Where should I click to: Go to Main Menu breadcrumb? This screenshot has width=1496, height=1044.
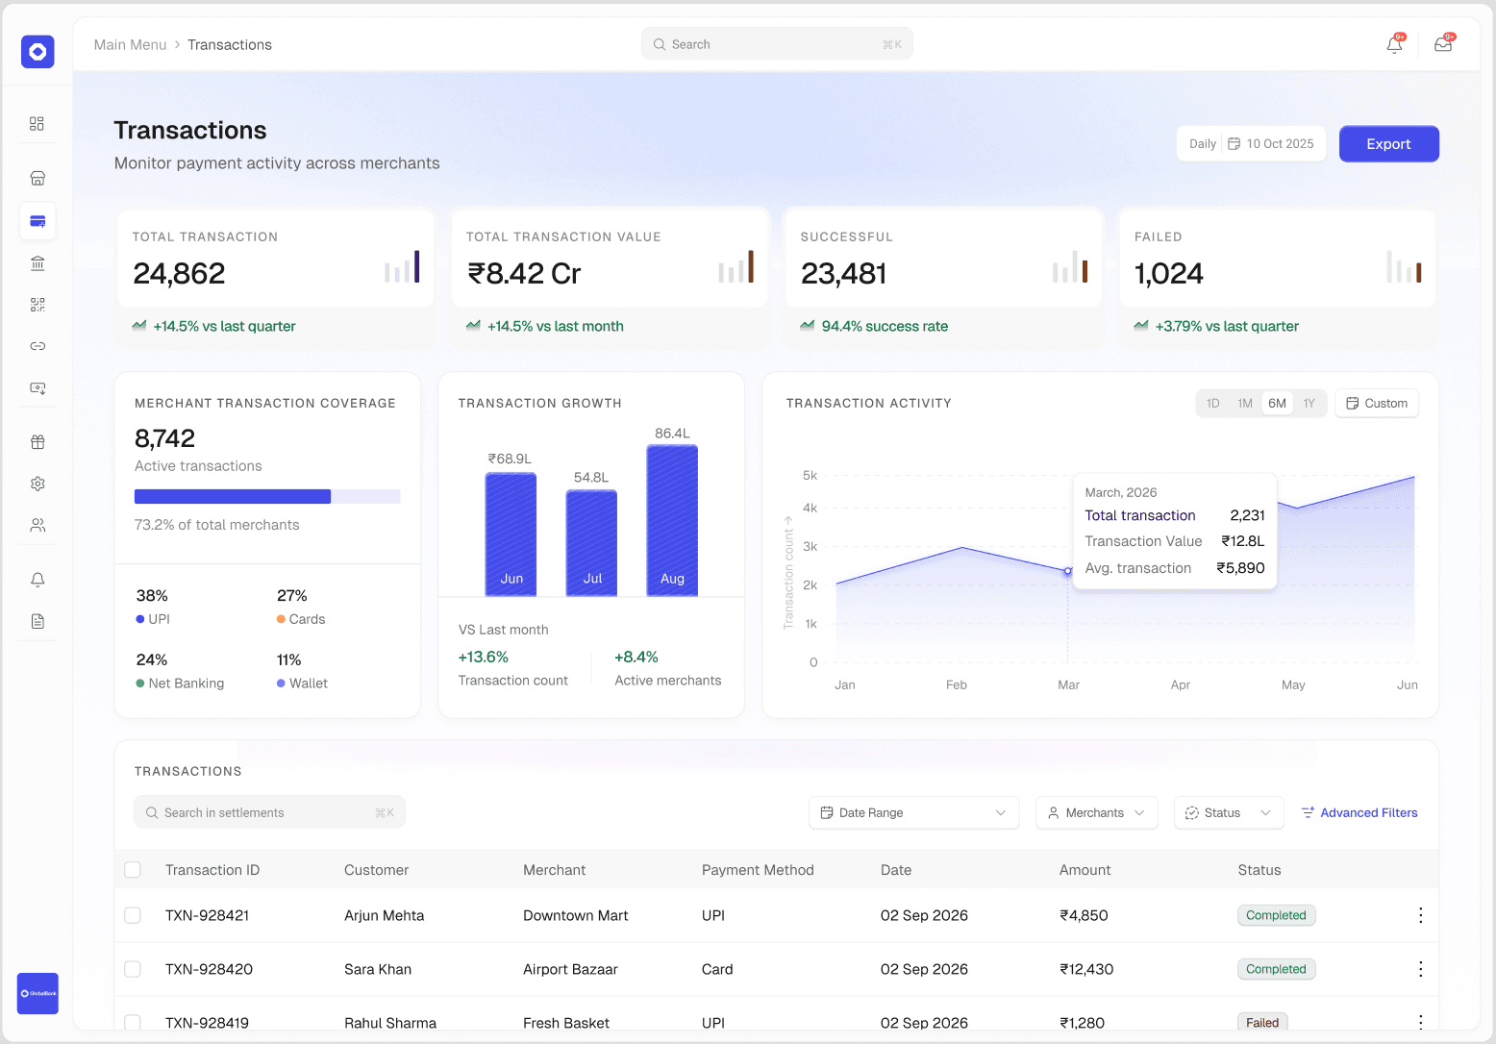130,44
